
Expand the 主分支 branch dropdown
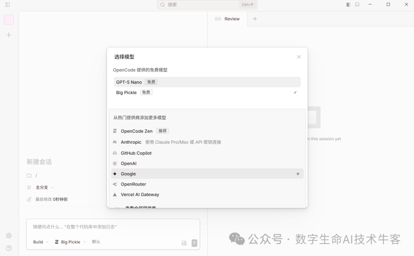click(x=44, y=187)
